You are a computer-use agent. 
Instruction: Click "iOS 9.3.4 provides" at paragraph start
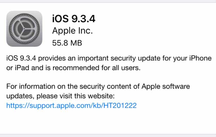coord(36,58)
